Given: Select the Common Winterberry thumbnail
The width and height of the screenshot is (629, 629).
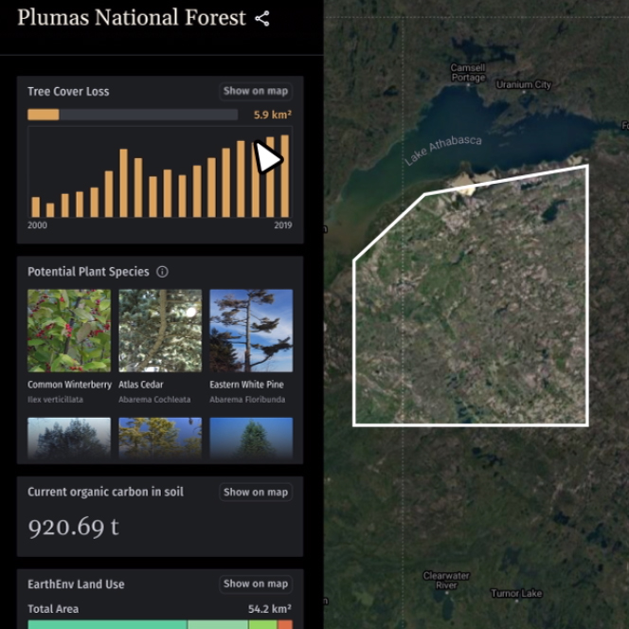Looking at the screenshot, I should click(x=69, y=331).
